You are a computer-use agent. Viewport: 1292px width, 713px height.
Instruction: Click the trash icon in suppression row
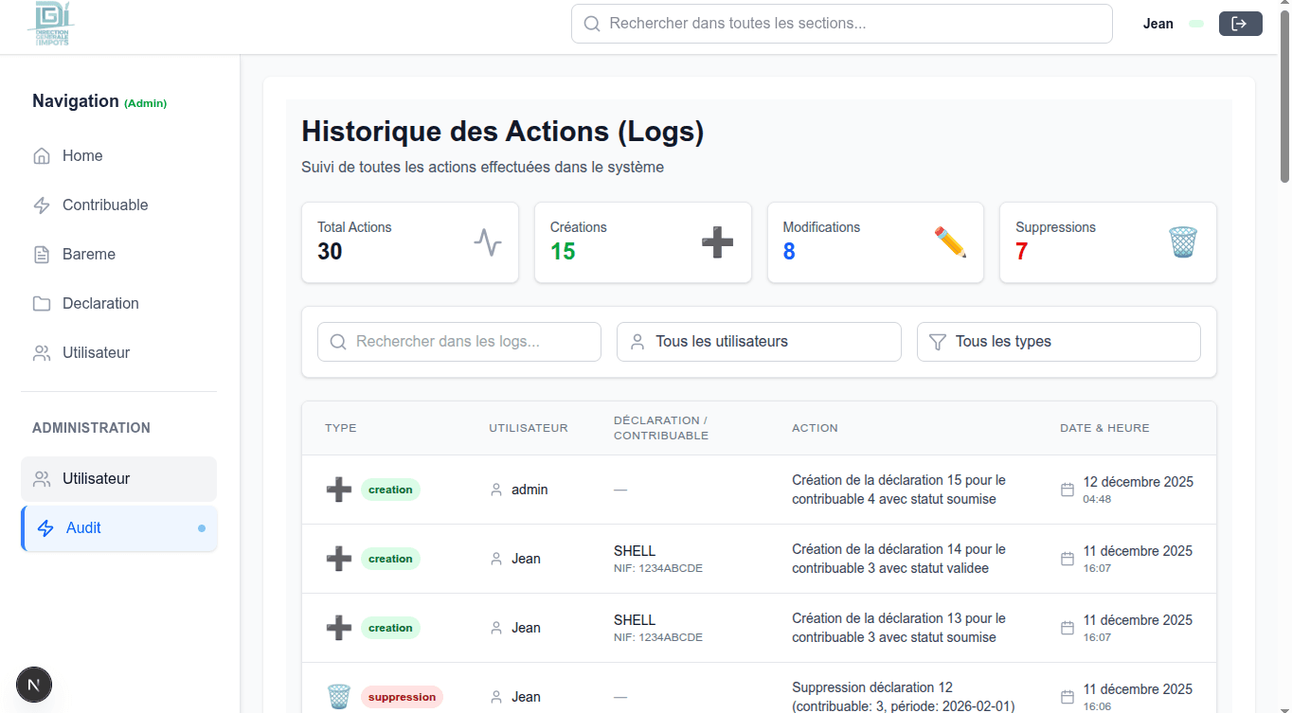(339, 697)
